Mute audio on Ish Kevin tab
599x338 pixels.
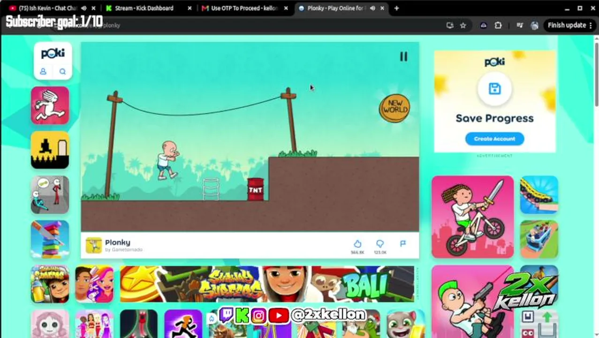(83, 8)
